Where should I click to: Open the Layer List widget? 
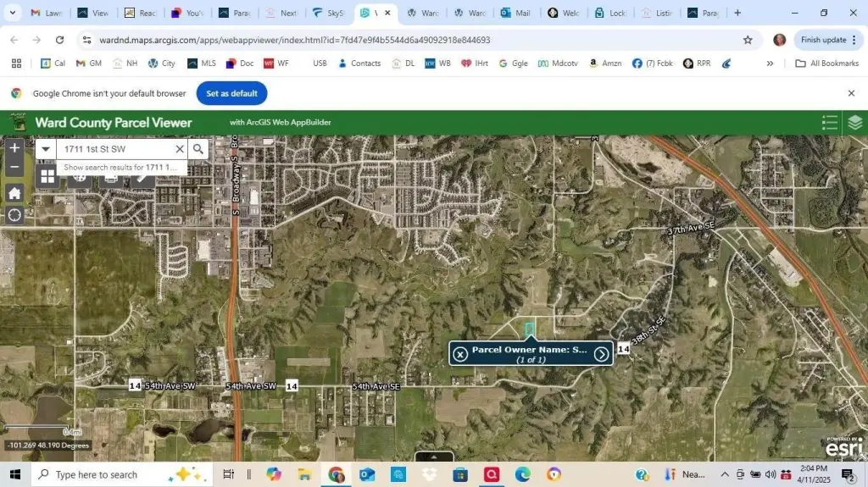pyautogui.click(x=854, y=123)
